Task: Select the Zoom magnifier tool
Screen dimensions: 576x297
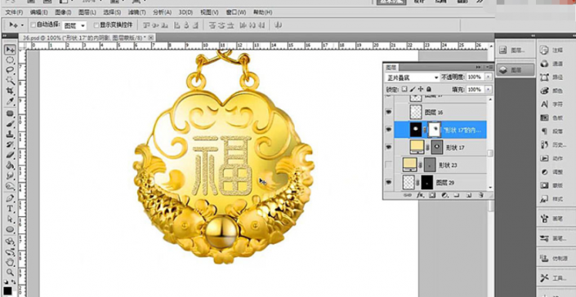Action: point(11,273)
